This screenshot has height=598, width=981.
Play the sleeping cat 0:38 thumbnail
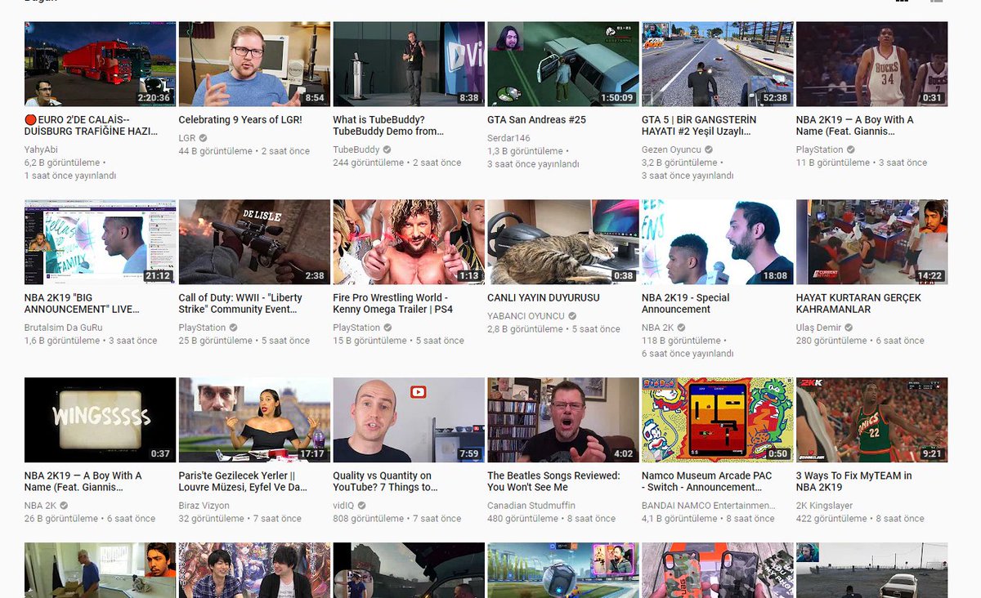(x=562, y=242)
